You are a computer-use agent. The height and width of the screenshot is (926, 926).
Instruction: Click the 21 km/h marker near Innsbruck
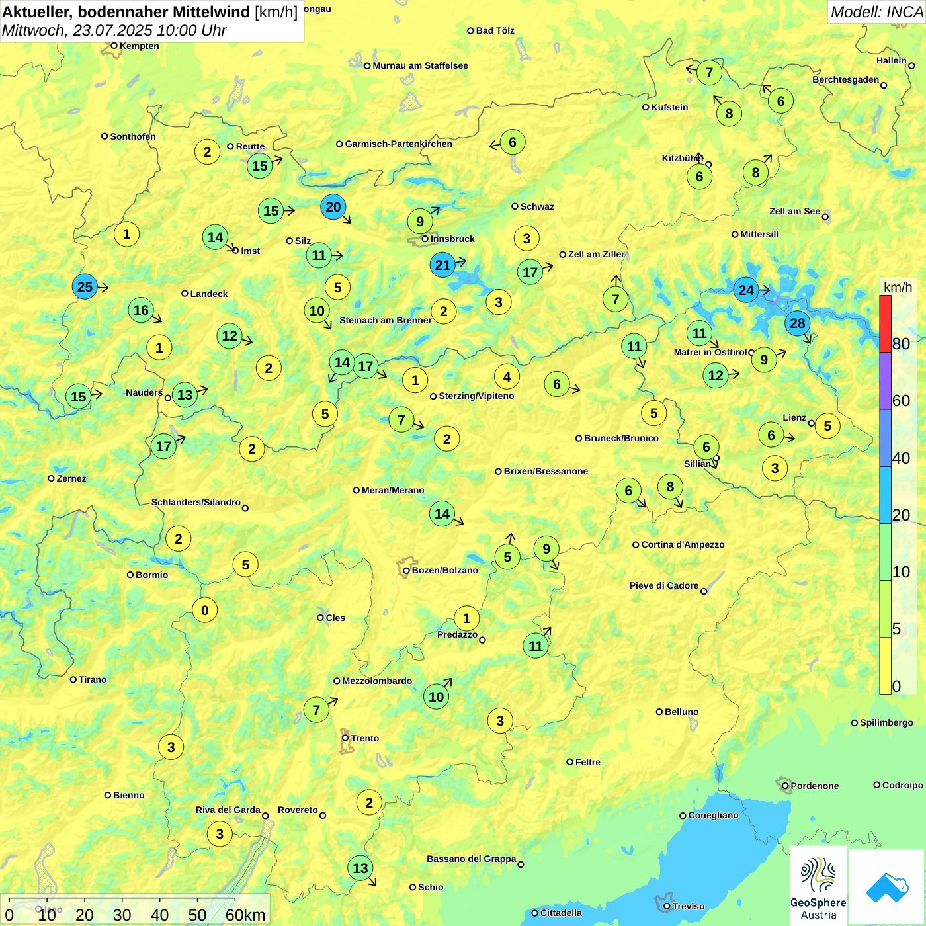pyautogui.click(x=442, y=266)
